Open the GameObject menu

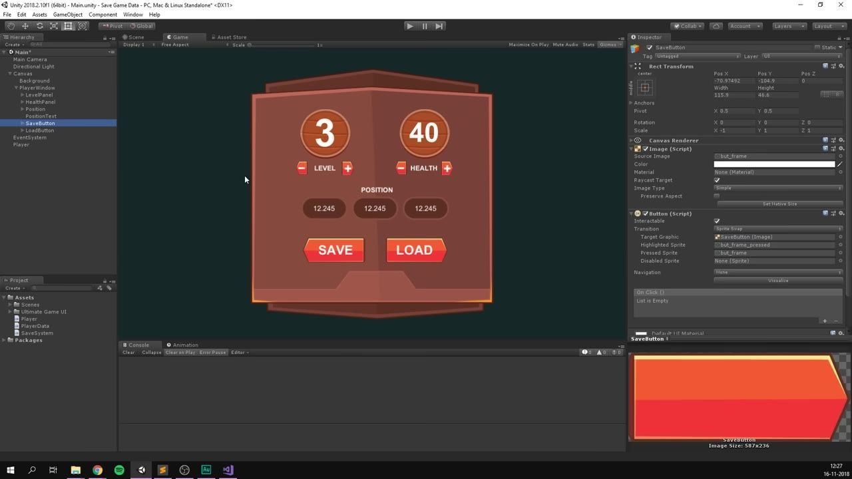pyautogui.click(x=68, y=14)
